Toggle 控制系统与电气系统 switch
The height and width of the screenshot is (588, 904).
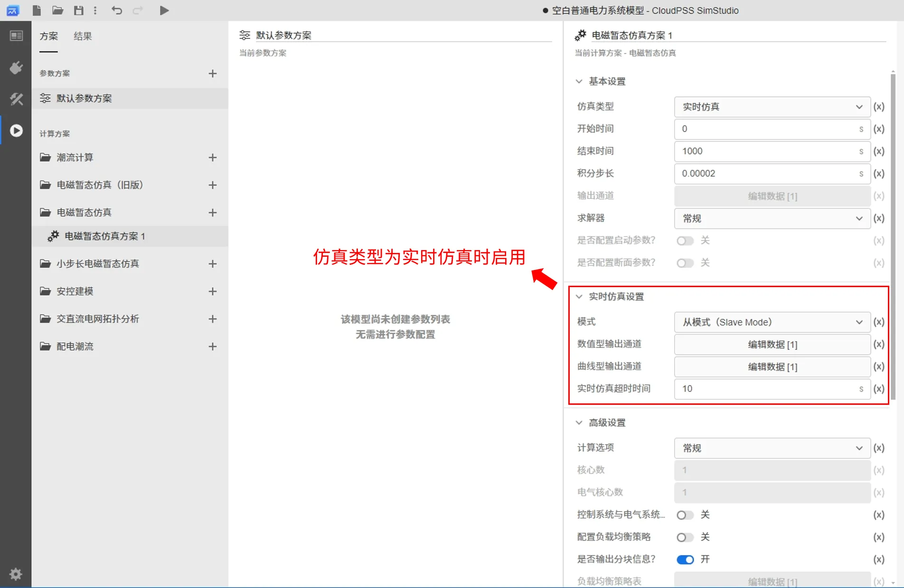click(x=685, y=515)
